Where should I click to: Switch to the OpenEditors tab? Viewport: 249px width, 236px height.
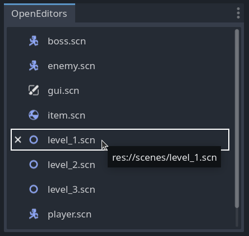coord(39,13)
